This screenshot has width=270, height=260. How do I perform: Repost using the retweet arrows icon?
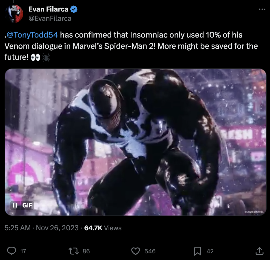(74, 251)
